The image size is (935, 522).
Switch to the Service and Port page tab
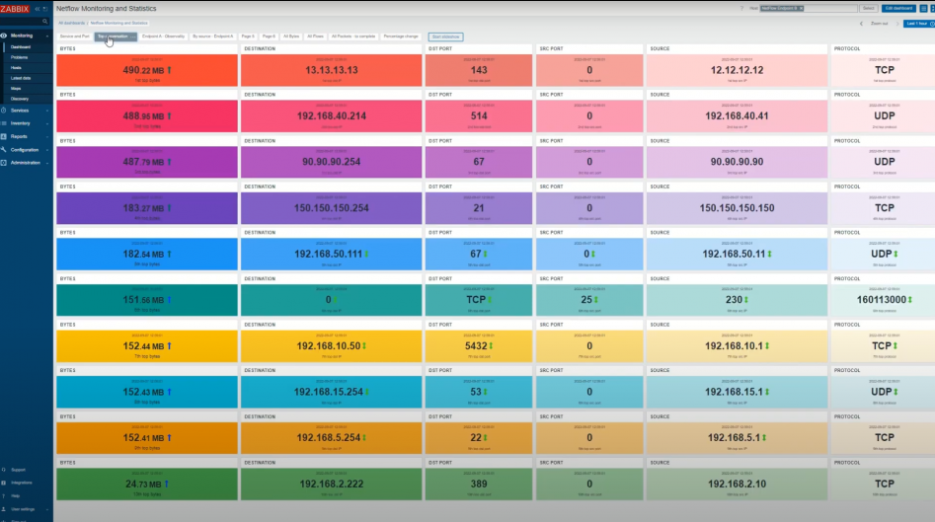74,36
